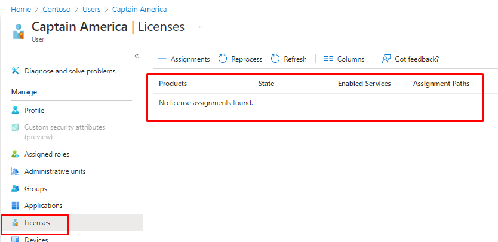Click Got feedback? button
This screenshot has height=242, width=498.
pyautogui.click(x=411, y=59)
